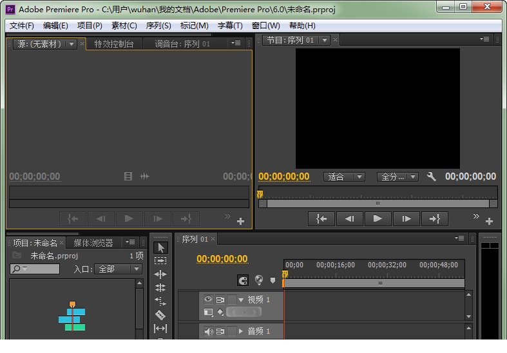
Task: Click the sequence thumbnail in project bin
Action: [72, 316]
